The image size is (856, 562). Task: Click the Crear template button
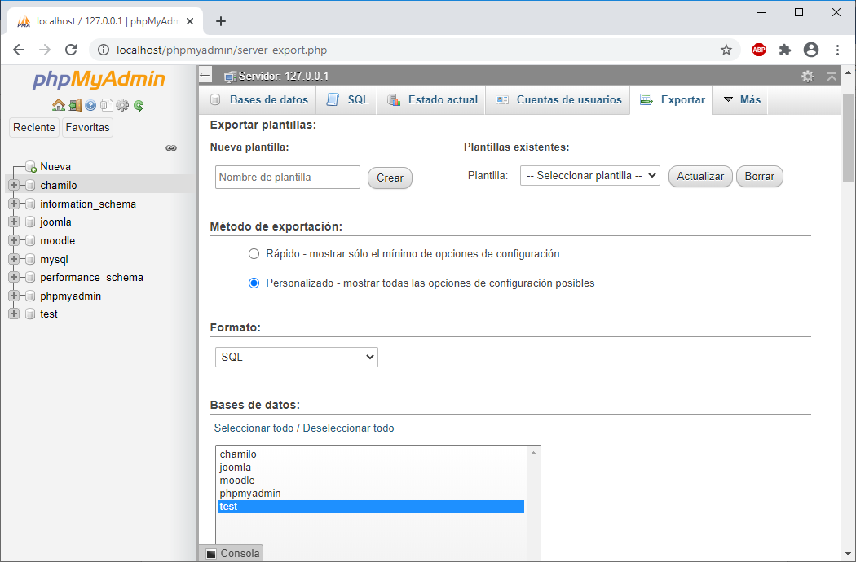(390, 178)
